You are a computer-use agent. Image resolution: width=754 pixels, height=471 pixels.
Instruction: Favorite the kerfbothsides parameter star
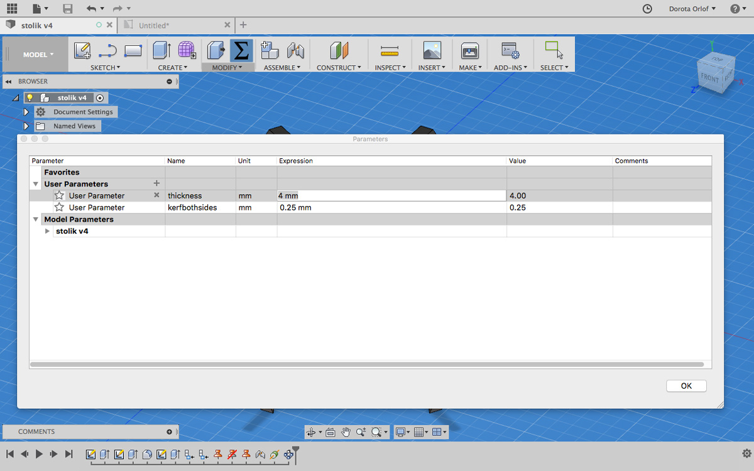pos(59,207)
